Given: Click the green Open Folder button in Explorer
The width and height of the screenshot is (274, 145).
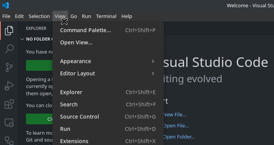Looking at the screenshot, I should pyautogui.click(x=39, y=65).
